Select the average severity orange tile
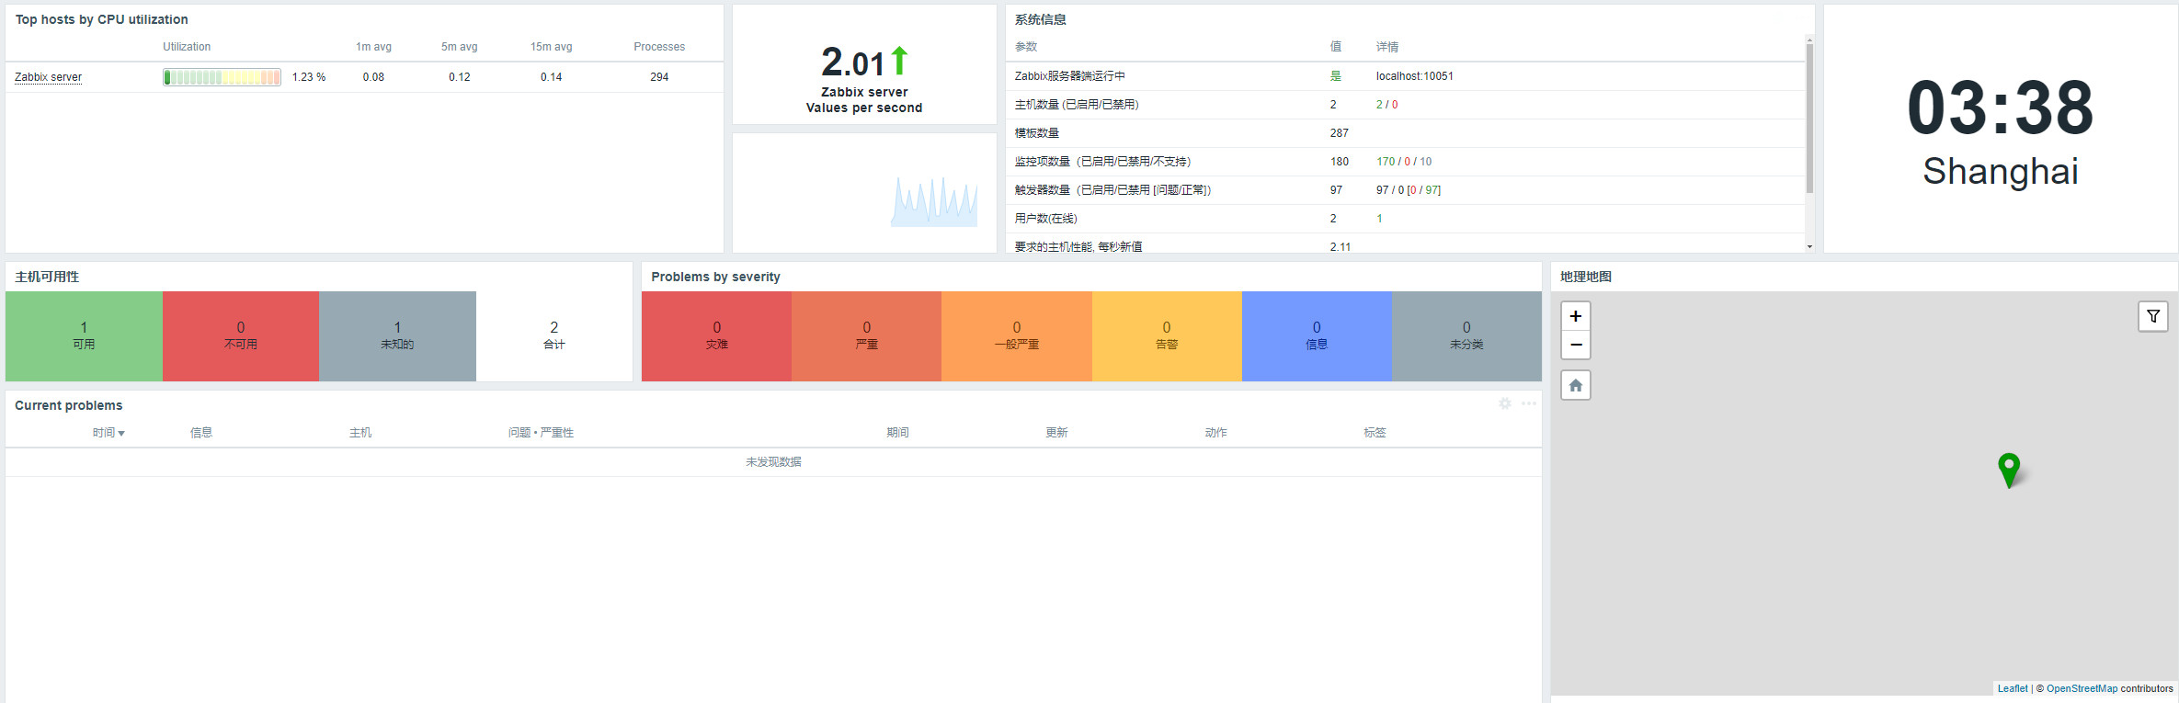The height and width of the screenshot is (703, 2179). tap(1017, 335)
